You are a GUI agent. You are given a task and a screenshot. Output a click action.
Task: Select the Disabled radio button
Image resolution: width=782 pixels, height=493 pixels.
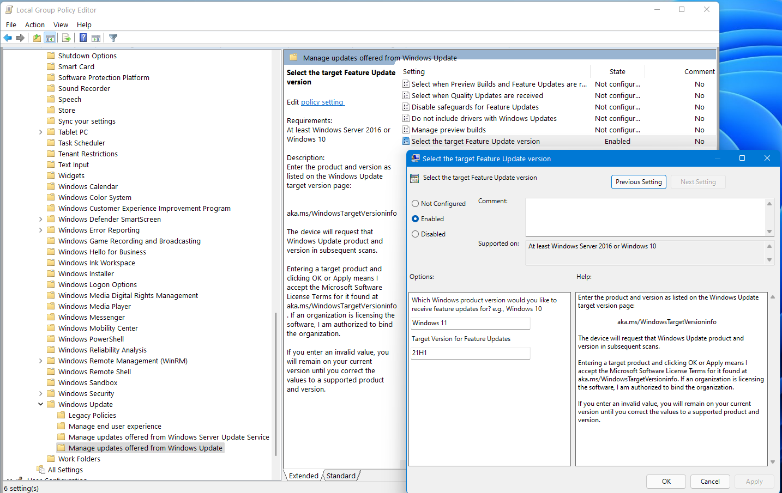pyautogui.click(x=416, y=234)
